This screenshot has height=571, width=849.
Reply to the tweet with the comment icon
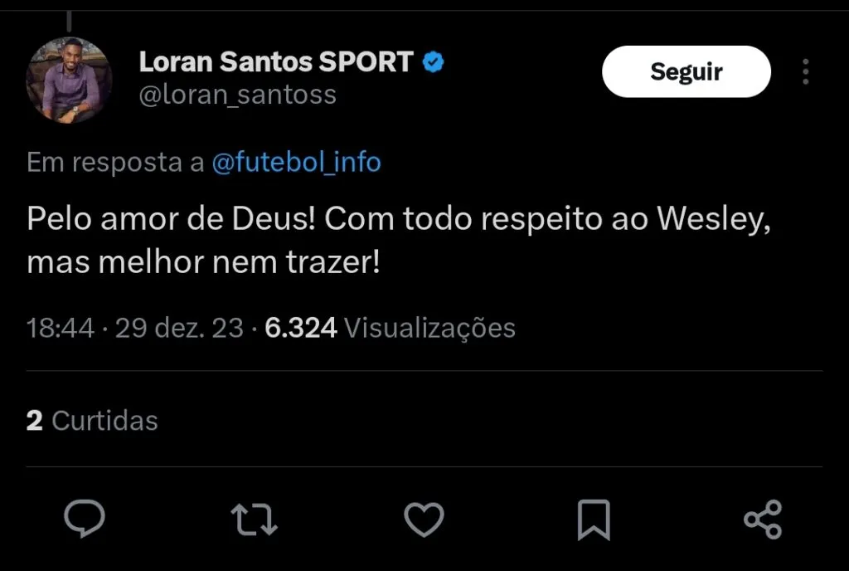tap(85, 520)
